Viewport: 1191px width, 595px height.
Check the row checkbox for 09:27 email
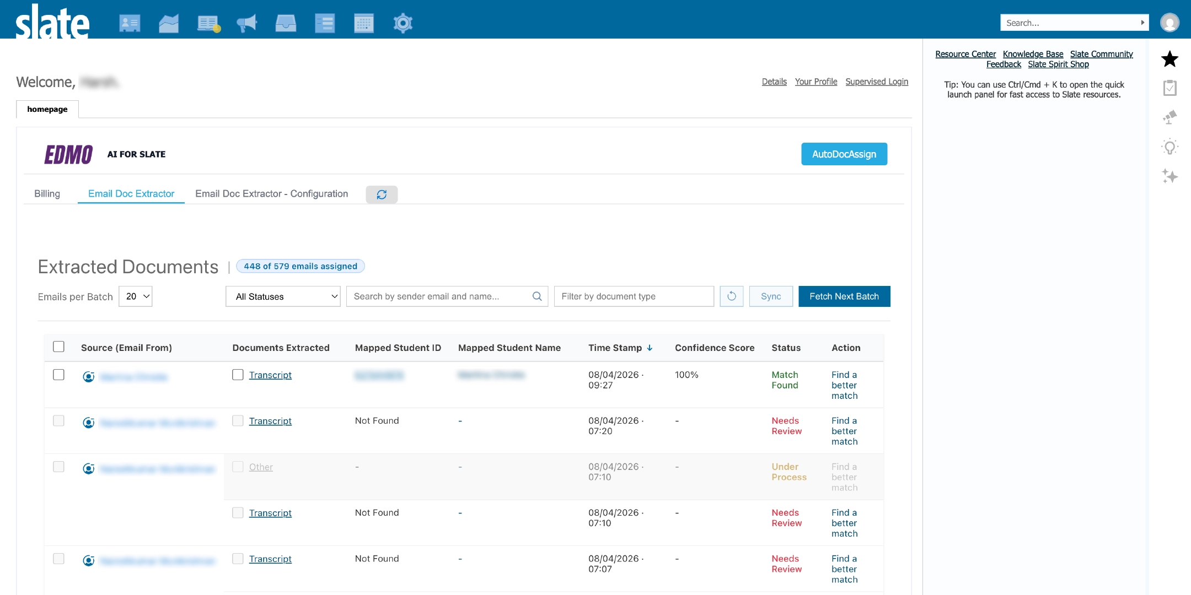(x=58, y=375)
